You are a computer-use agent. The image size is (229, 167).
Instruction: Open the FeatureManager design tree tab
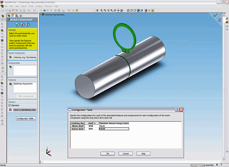pyautogui.click(x=9, y=16)
